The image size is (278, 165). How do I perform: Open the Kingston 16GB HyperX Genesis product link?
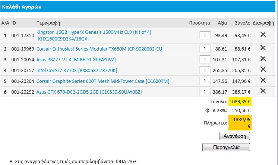(94, 35)
